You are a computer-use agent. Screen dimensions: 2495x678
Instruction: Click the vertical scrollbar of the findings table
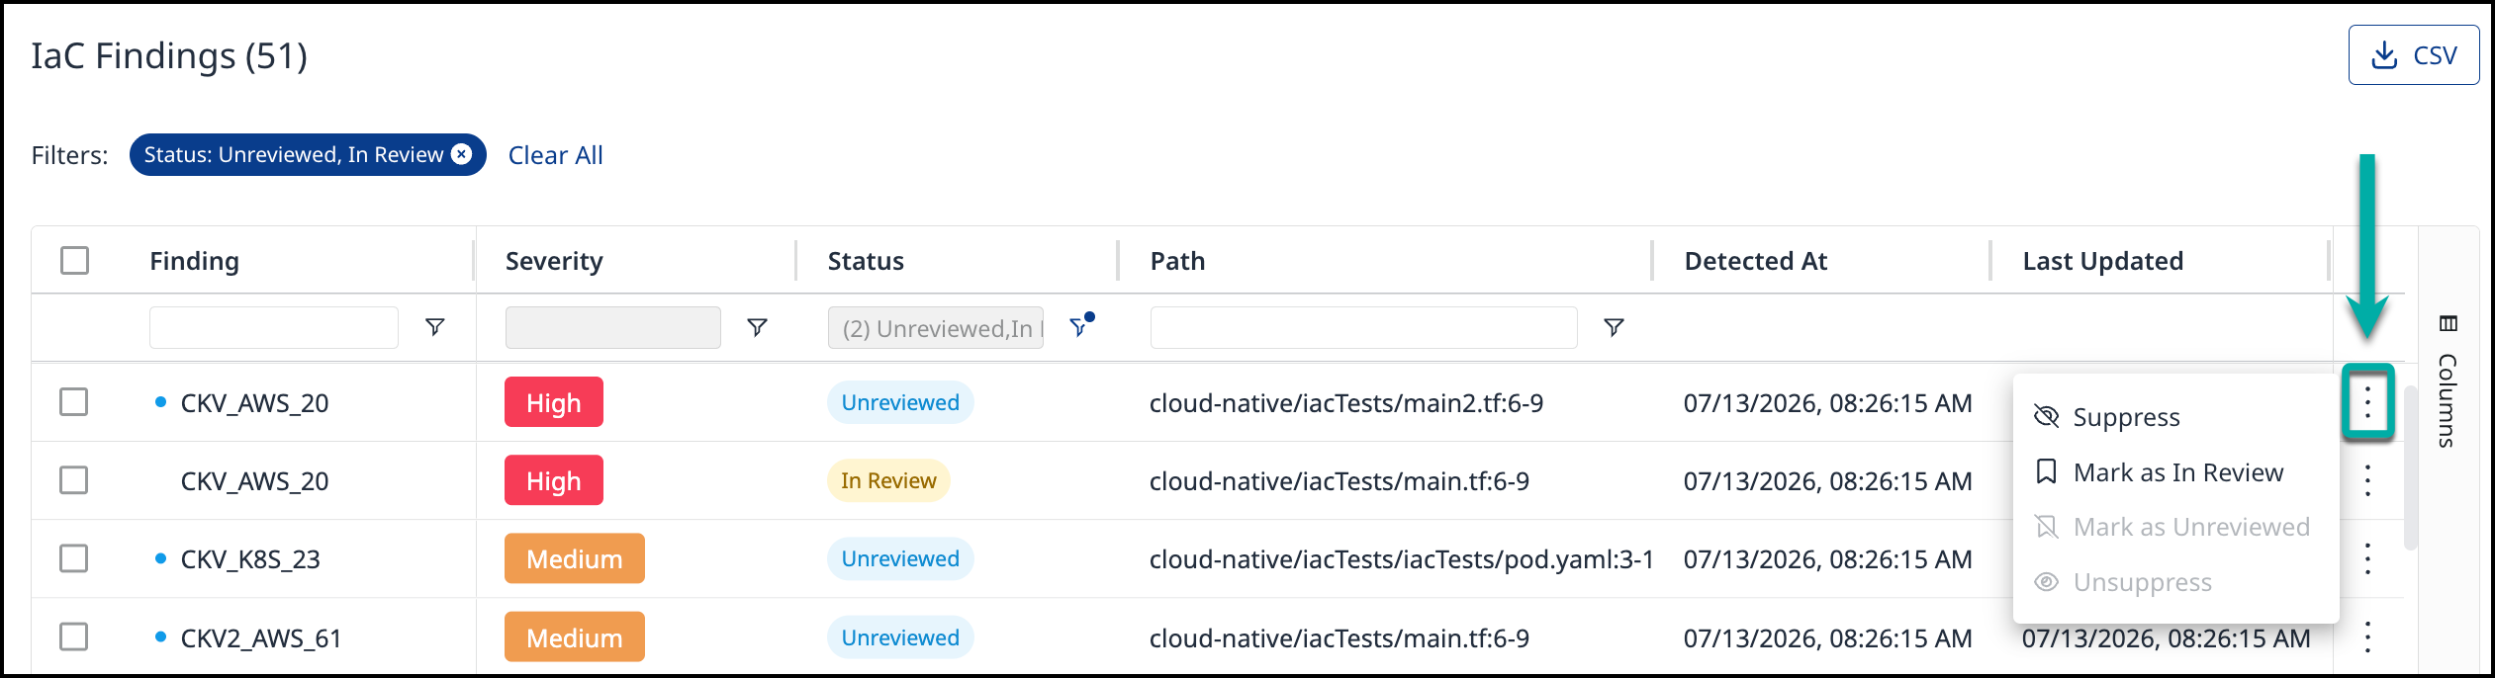point(2411,466)
